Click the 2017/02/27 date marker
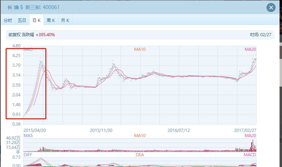The height and width of the screenshot is (167, 282). pyautogui.click(x=245, y=130)
